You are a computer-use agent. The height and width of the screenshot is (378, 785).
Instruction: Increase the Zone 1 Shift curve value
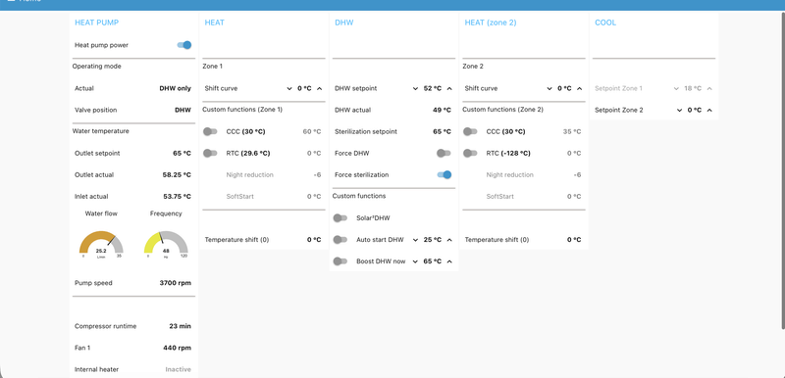point(320,88)
